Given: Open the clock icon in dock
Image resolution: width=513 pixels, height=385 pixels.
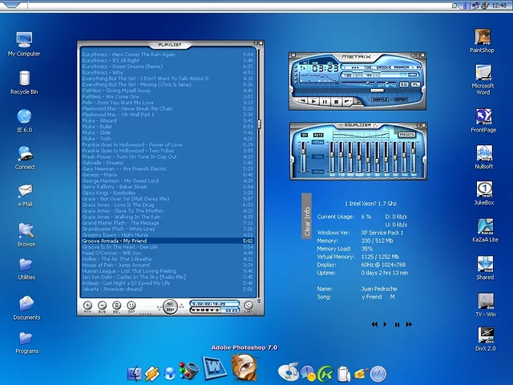Looking at the screenshot, I should pos(378,373).
